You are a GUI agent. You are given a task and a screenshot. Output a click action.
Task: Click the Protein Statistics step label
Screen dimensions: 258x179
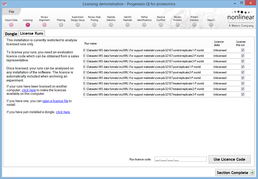[194, 19]
